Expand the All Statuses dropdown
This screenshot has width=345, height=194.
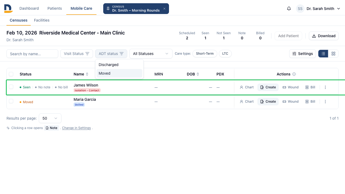[151, 54]
